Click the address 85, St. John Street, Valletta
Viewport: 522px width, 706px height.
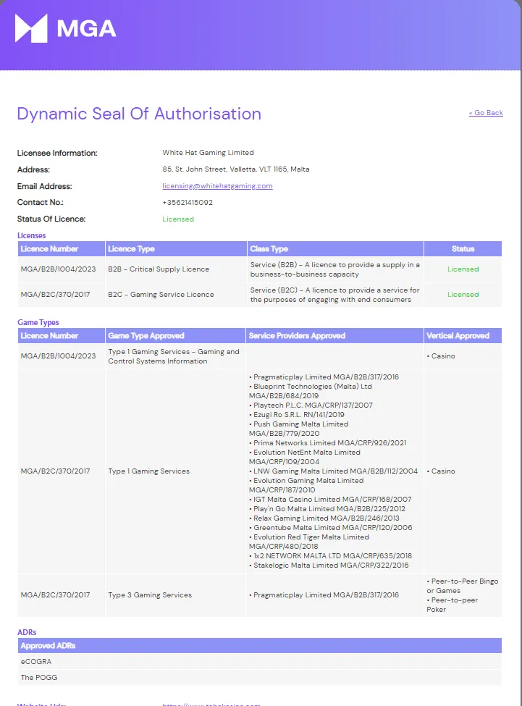[235, 169]
